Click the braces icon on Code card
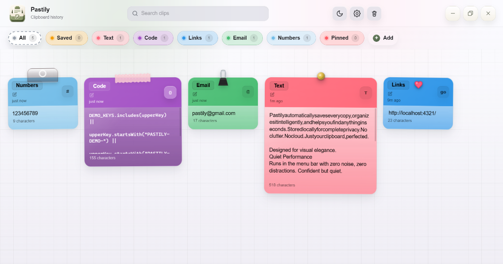The width and height of the screenshot is (503, 264). (x=170, y=92)
